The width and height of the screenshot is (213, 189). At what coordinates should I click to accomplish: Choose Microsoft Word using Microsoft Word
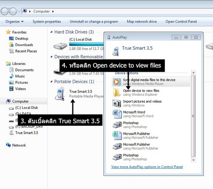(x=151, y=114)
